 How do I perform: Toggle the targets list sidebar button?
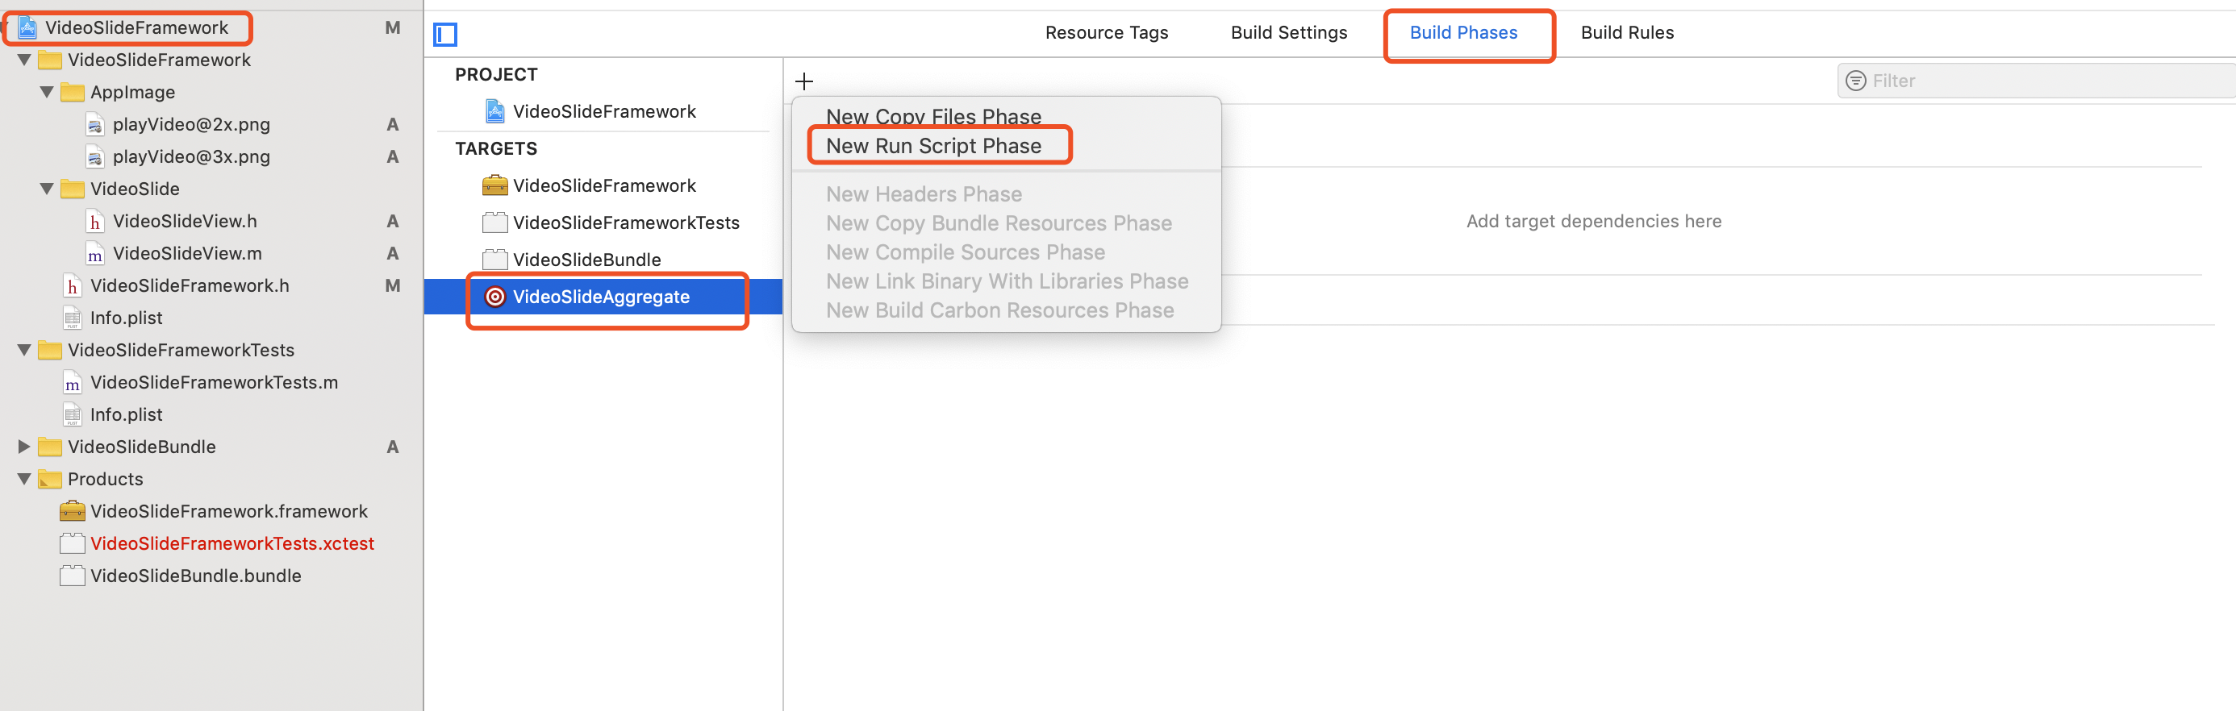click(x=445, y=34)
